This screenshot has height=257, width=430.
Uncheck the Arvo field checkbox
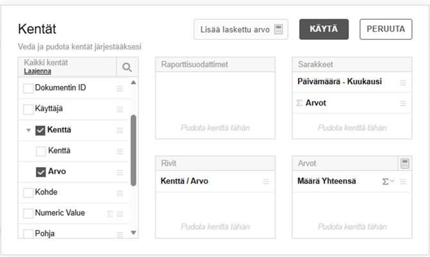pyautogui.click(x=41, y=172)
